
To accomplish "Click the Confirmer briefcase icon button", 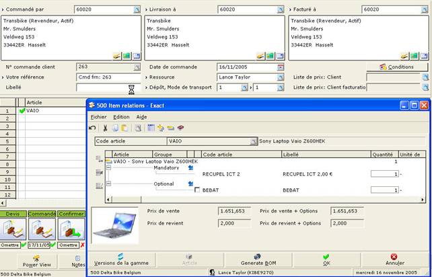I will tap(71, 229).
